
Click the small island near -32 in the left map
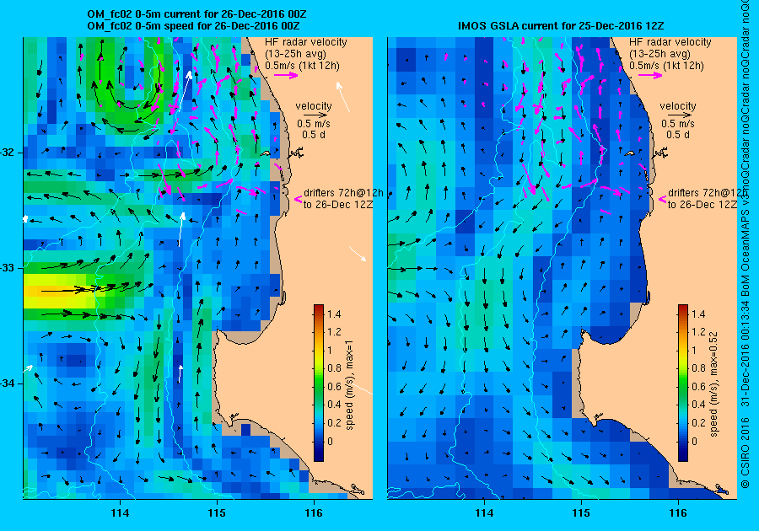[264, 153]
